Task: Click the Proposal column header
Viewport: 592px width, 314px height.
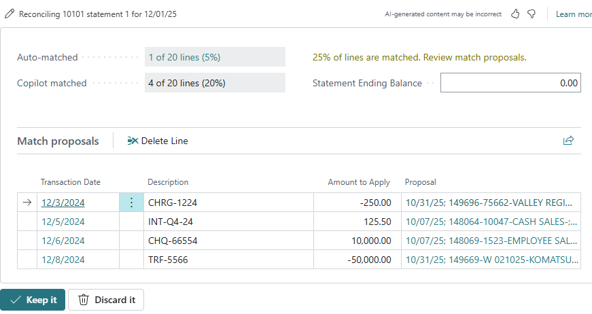Action: 421,182
